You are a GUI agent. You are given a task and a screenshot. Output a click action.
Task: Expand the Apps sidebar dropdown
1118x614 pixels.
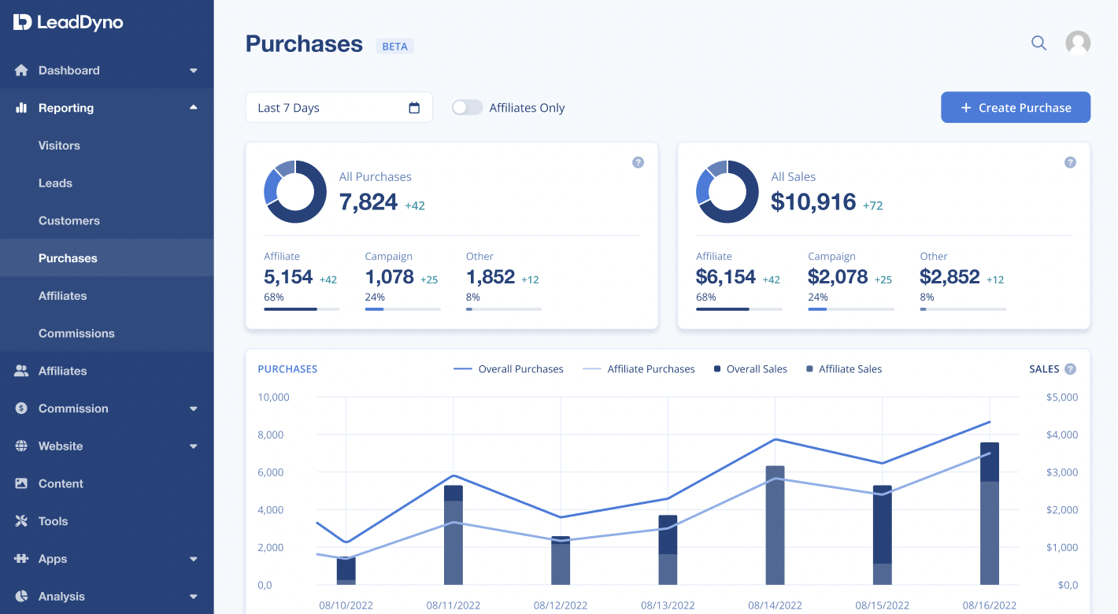(x=193, y=559)
